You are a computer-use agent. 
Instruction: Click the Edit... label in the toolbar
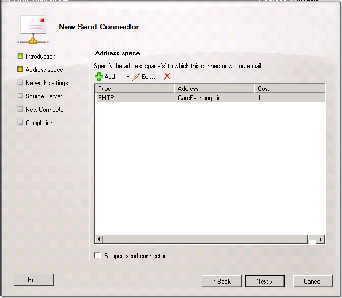[150, 77]
